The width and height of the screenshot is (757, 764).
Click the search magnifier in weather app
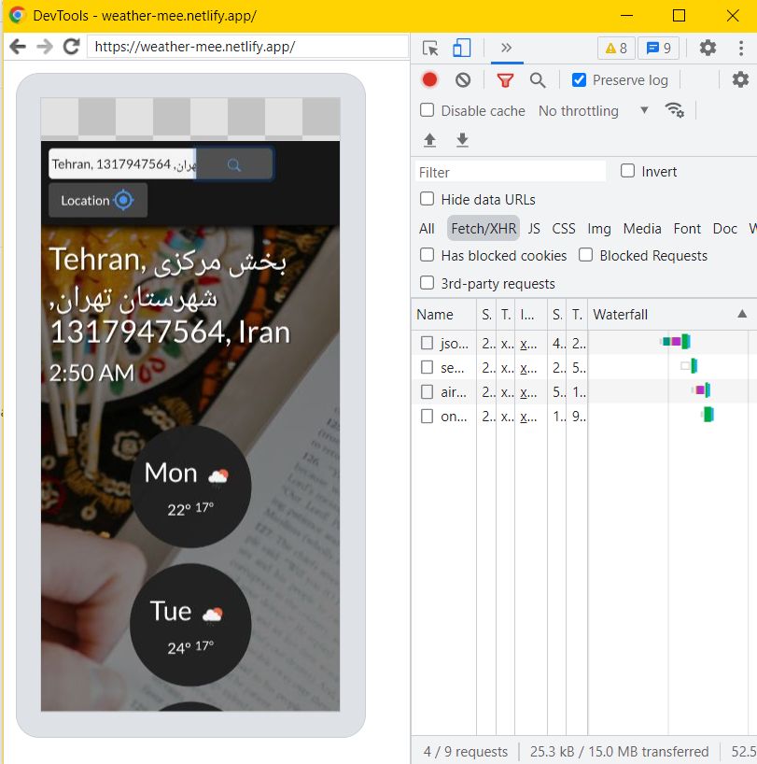(x=234, y=164)
